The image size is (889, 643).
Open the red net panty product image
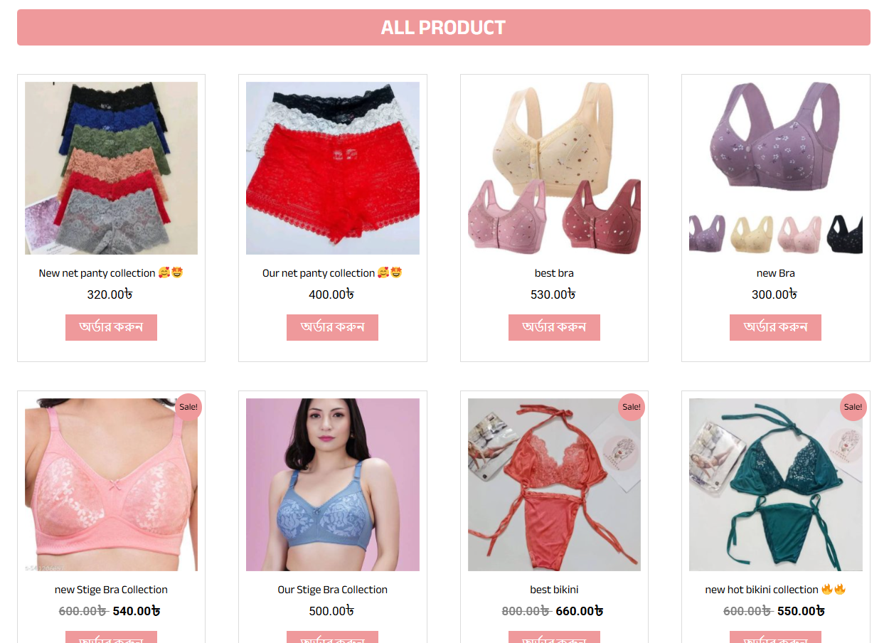pos(333,168)
